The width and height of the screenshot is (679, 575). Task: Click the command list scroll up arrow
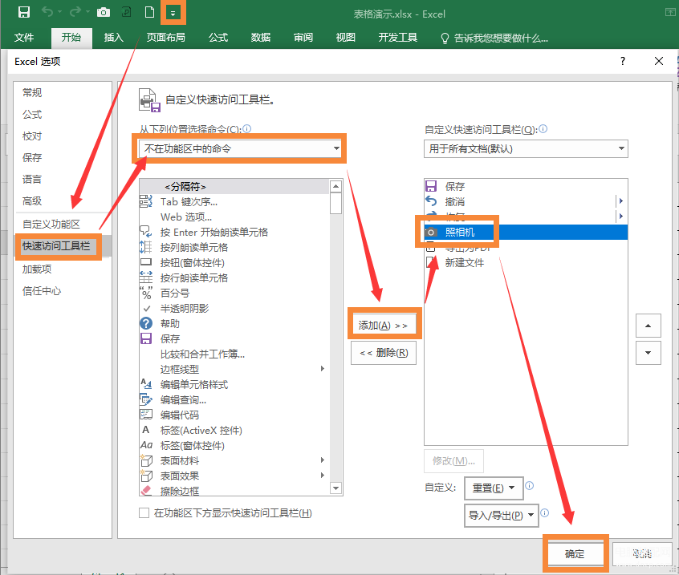pyautogui.click(x=335, y=187)
